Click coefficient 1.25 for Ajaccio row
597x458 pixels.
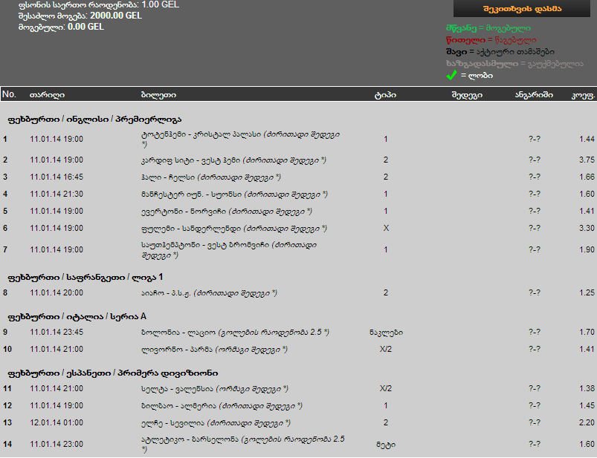(x=587, y=292)
